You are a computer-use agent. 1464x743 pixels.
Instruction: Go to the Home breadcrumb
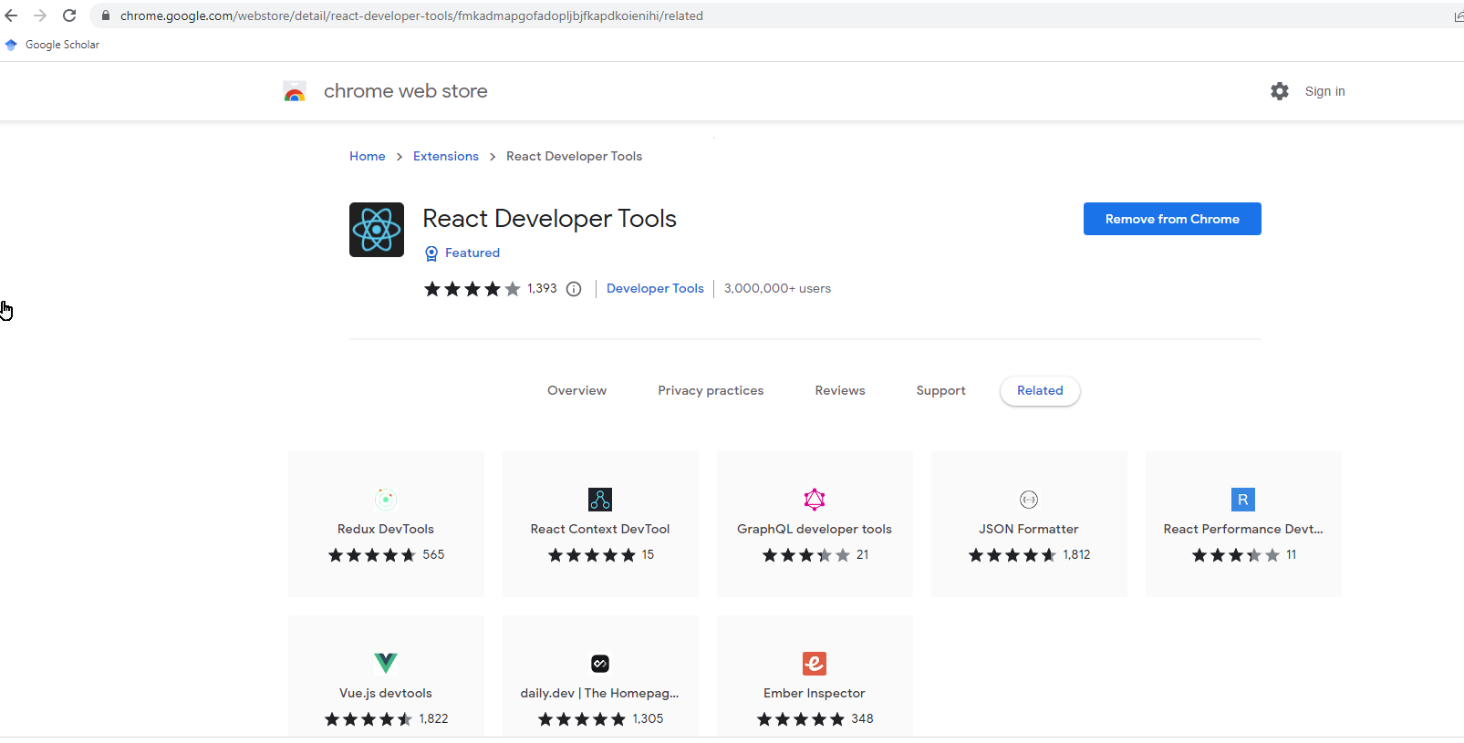368,156
